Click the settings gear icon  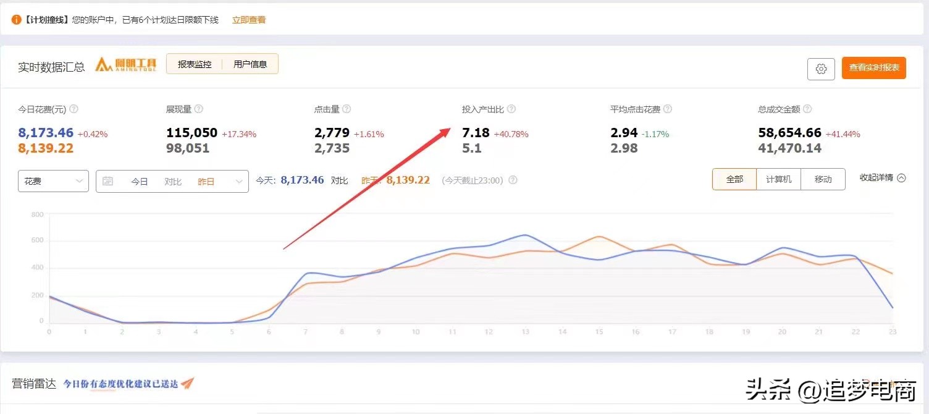821,69
